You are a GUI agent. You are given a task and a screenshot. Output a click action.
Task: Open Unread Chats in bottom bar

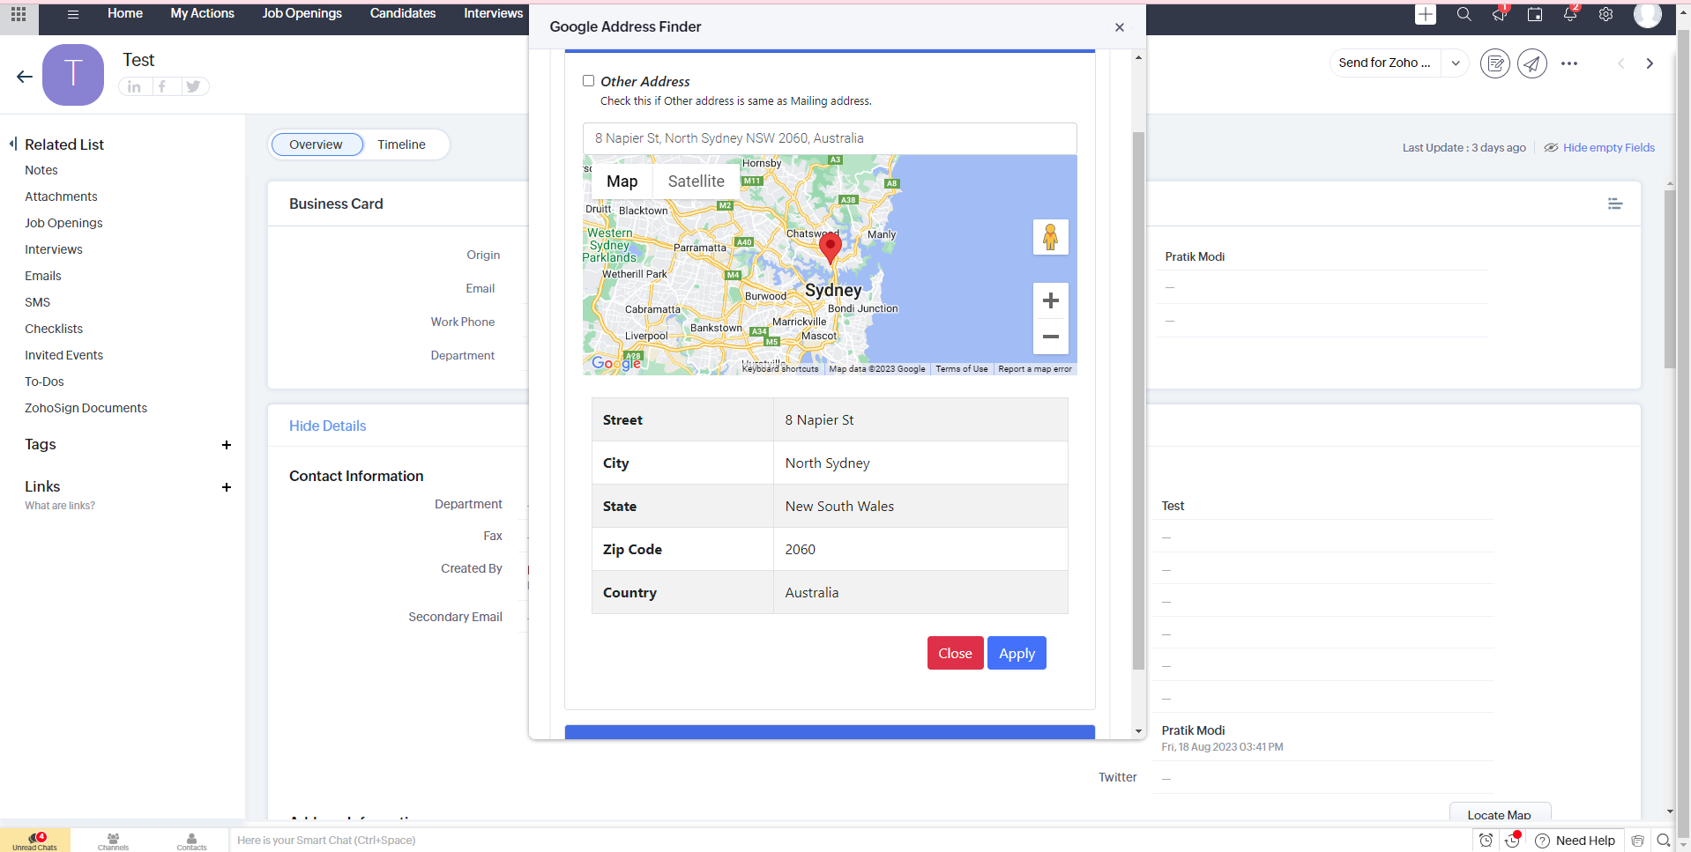[x=35, y=841]
